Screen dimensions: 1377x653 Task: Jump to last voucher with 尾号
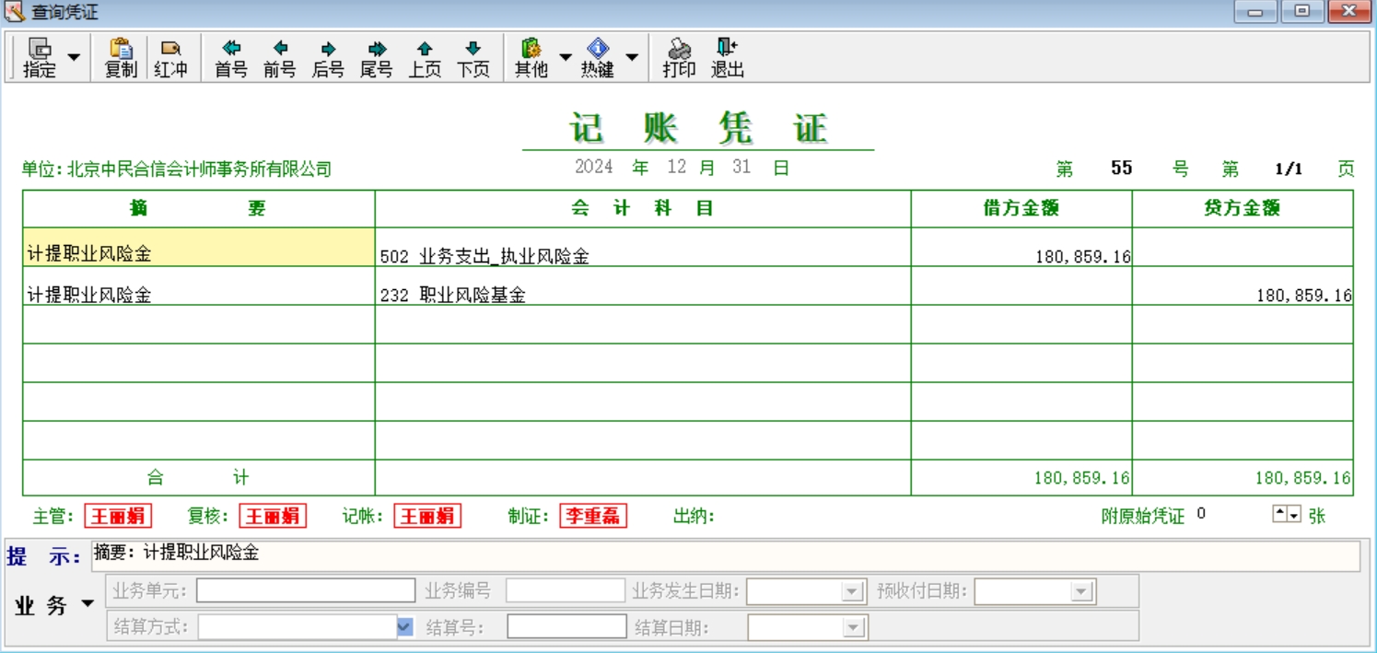376,57
